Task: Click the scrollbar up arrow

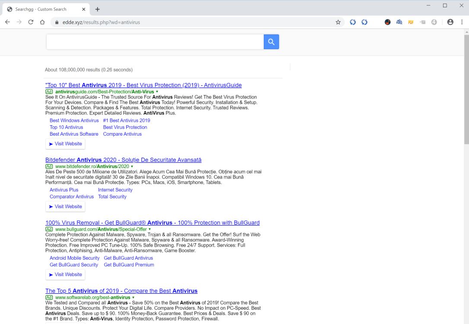Action: [466, 32]
